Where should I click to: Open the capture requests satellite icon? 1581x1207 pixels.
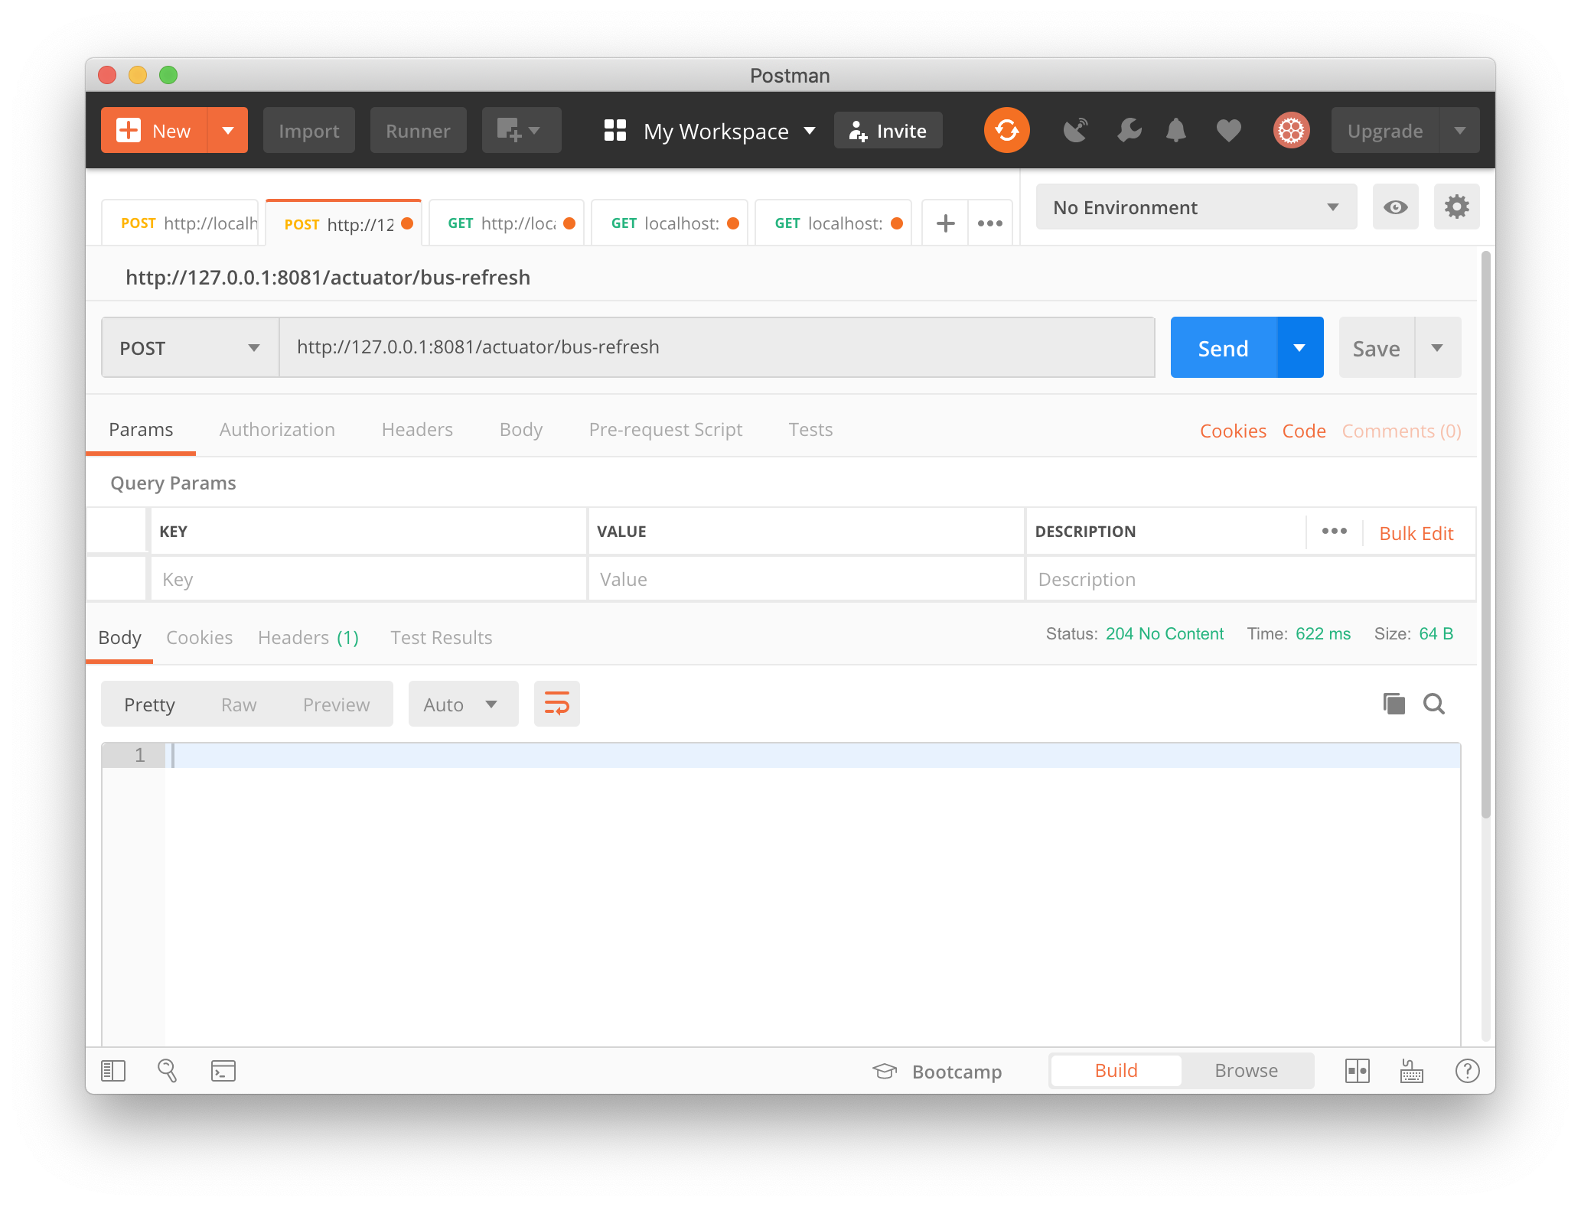[1075, 130]
